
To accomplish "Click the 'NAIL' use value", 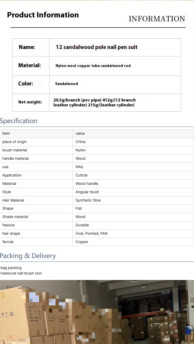I will tap(80, 167).
